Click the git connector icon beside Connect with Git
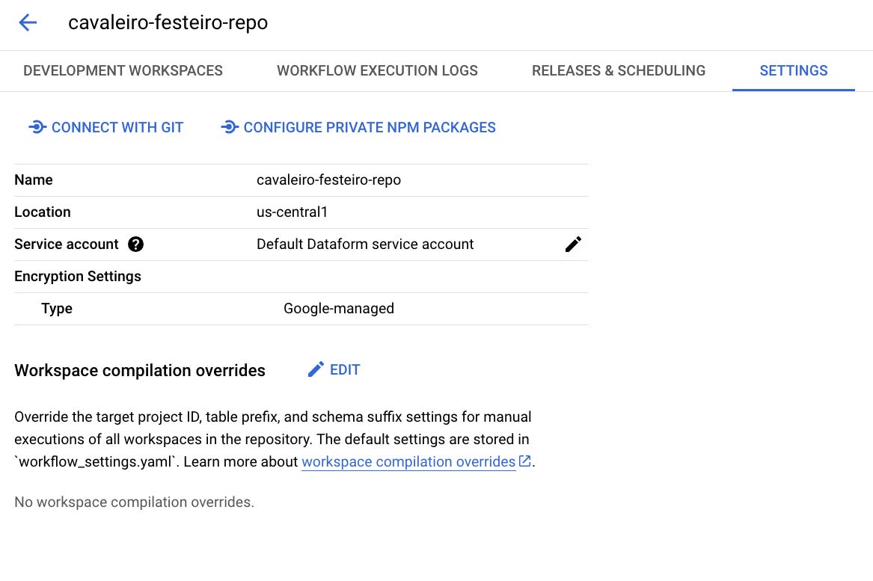This screenshot has width=873, height=581. pyautogui.click(x=37, y=127)
